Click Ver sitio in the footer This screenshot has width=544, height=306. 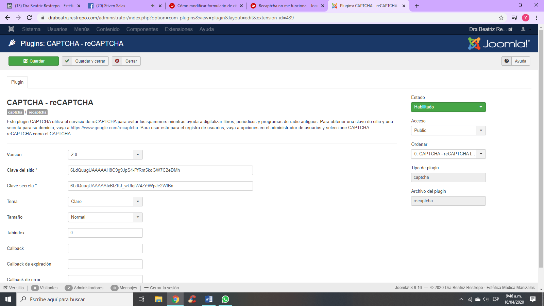[x=14, y=288]
